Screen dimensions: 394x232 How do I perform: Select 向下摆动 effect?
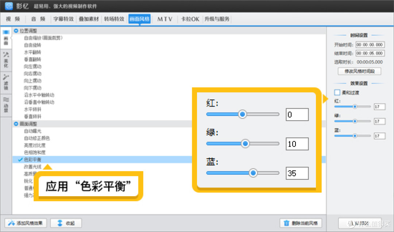click(33, 88)
